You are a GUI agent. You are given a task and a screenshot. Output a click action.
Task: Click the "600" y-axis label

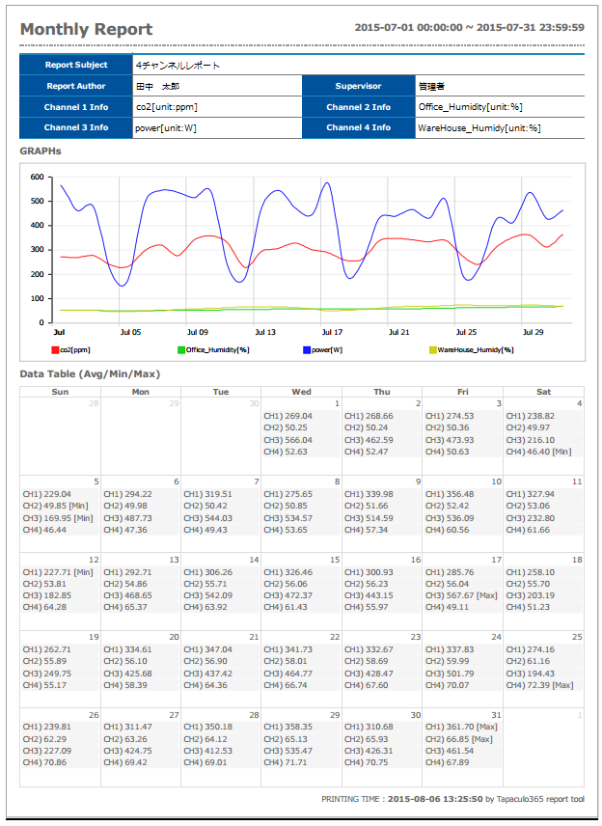coord(38,177)
